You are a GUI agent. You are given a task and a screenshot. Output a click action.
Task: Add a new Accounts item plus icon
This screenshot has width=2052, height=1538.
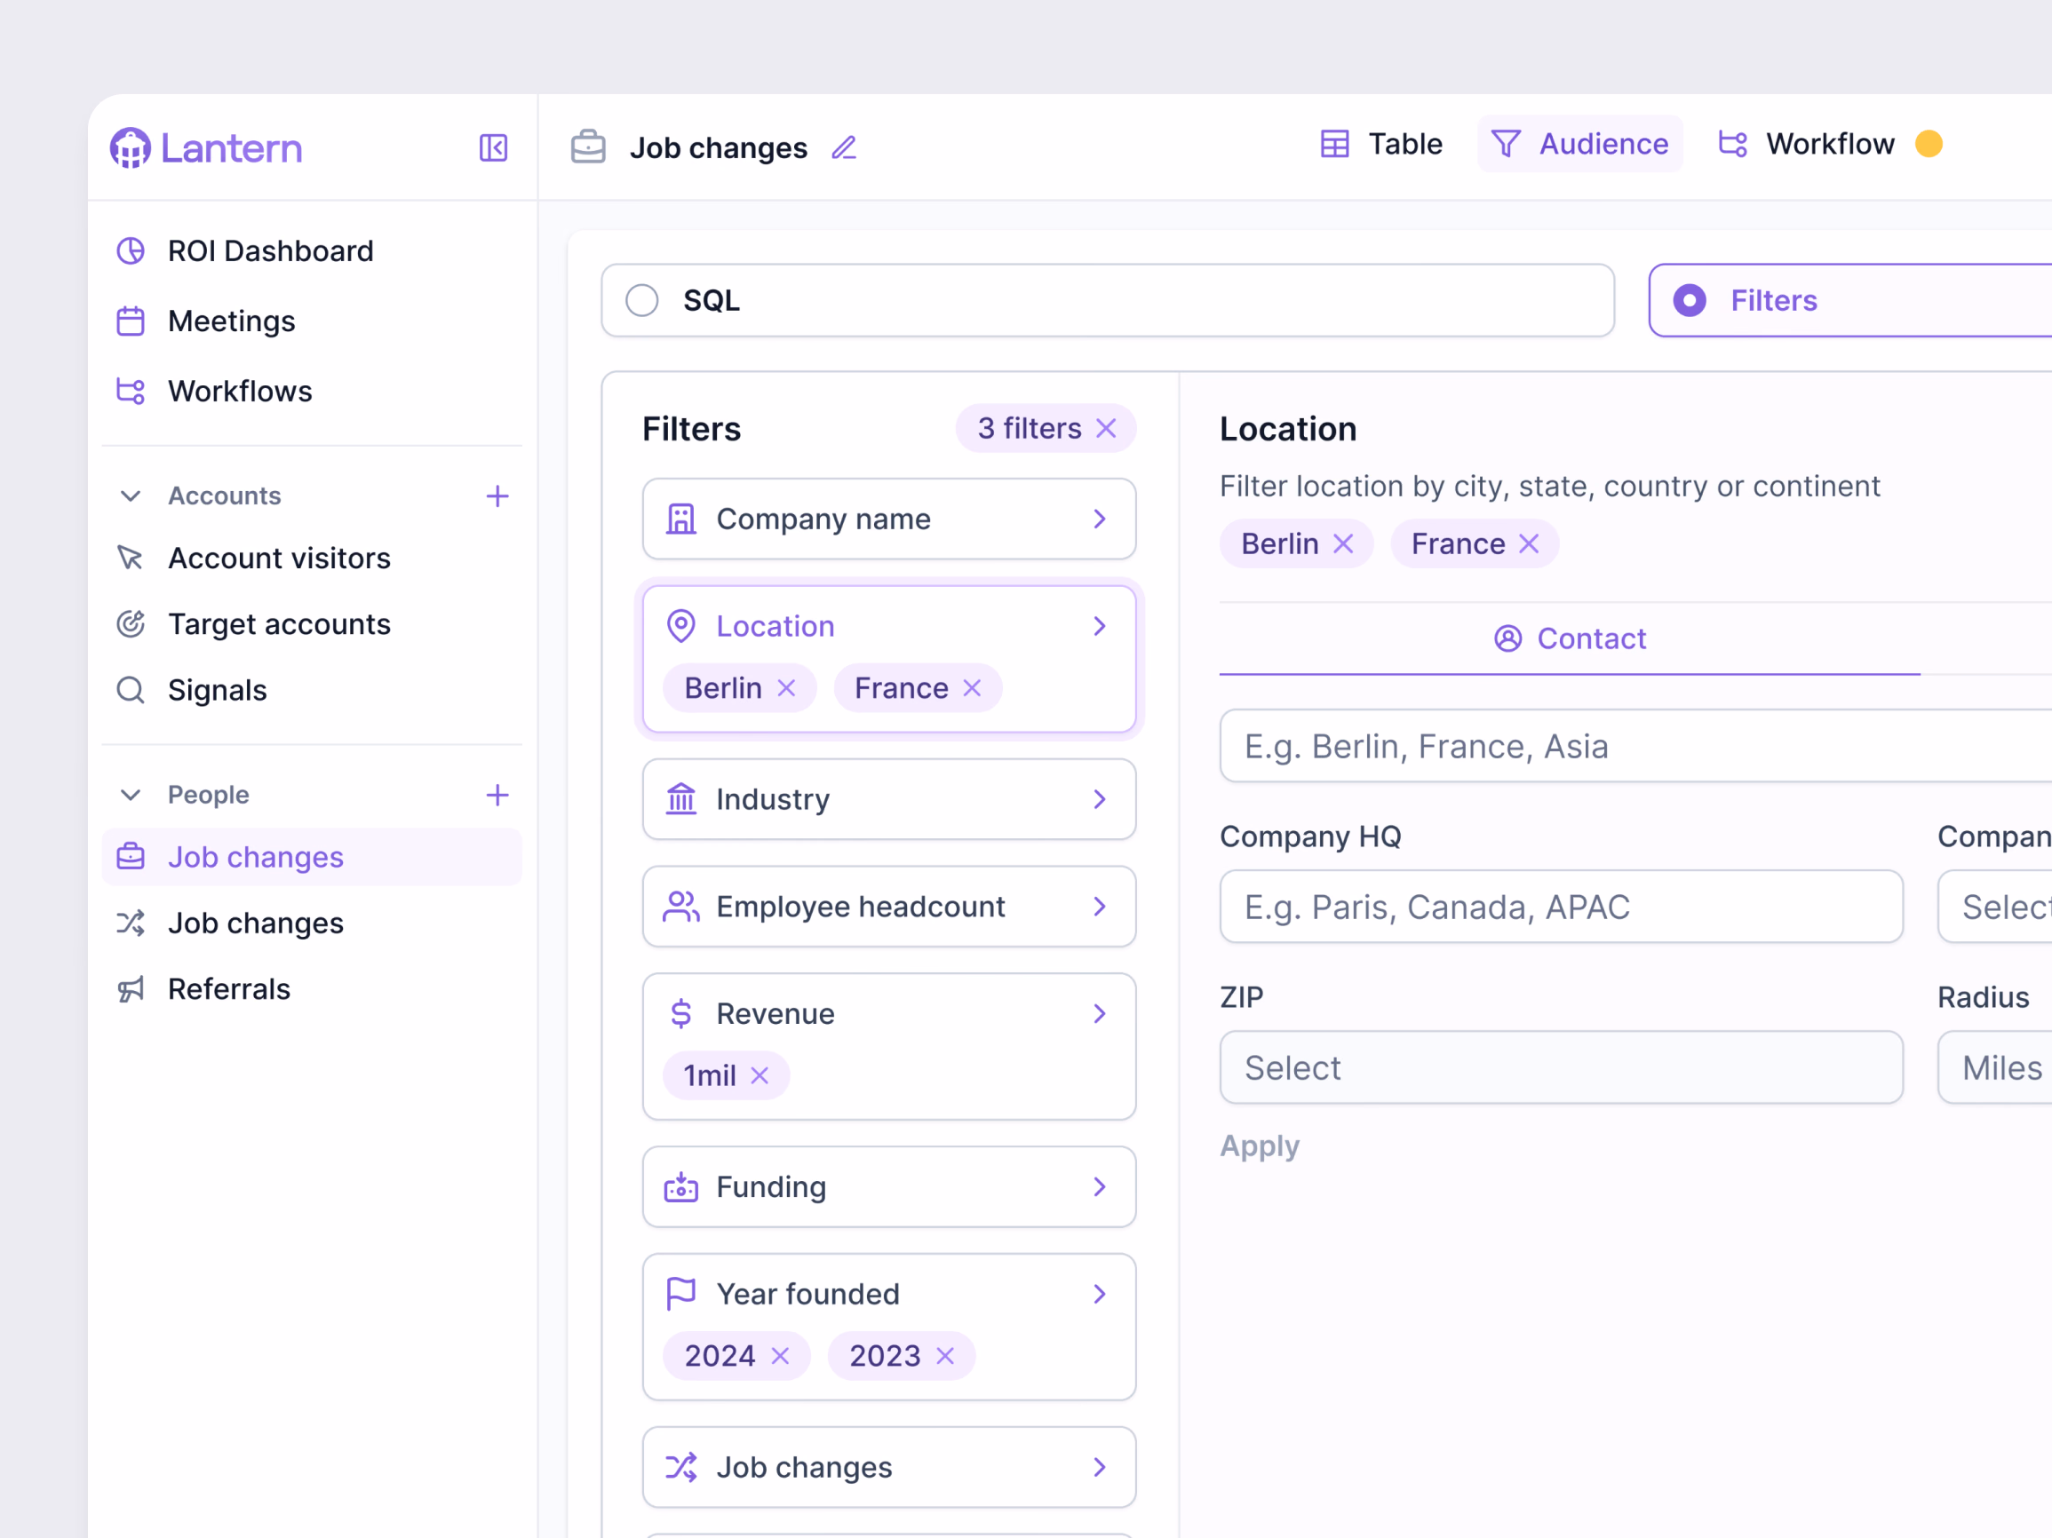(x=497, y=496)
